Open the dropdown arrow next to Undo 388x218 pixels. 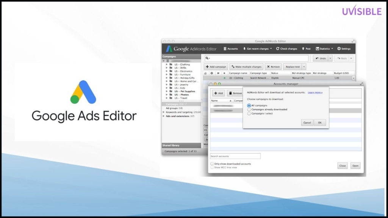coord(330,58)
